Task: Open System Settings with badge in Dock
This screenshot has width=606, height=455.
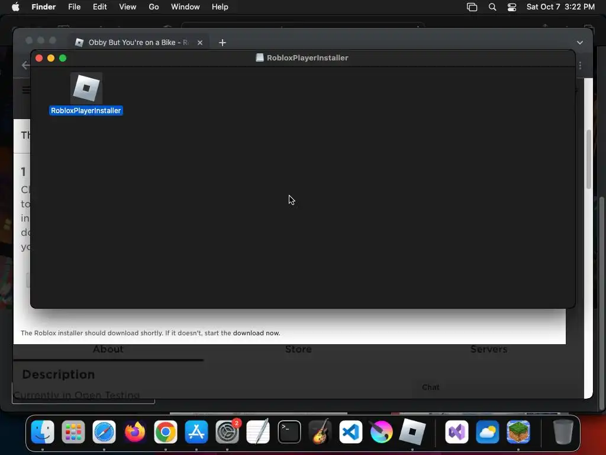Action: 227,432
